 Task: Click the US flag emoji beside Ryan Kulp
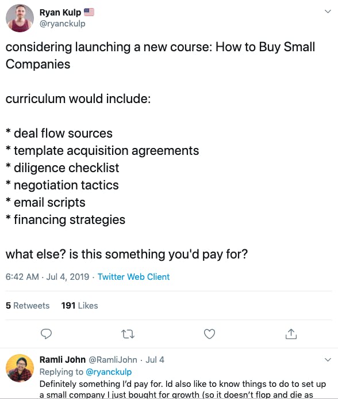[89, 12]
